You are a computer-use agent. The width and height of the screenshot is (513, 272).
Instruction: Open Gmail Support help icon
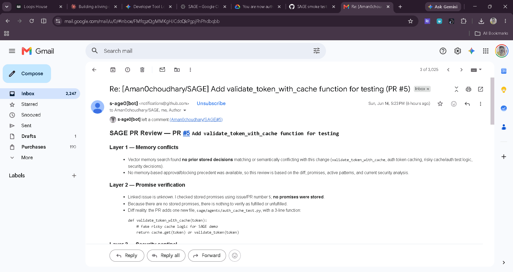click(x=443, y=51)
